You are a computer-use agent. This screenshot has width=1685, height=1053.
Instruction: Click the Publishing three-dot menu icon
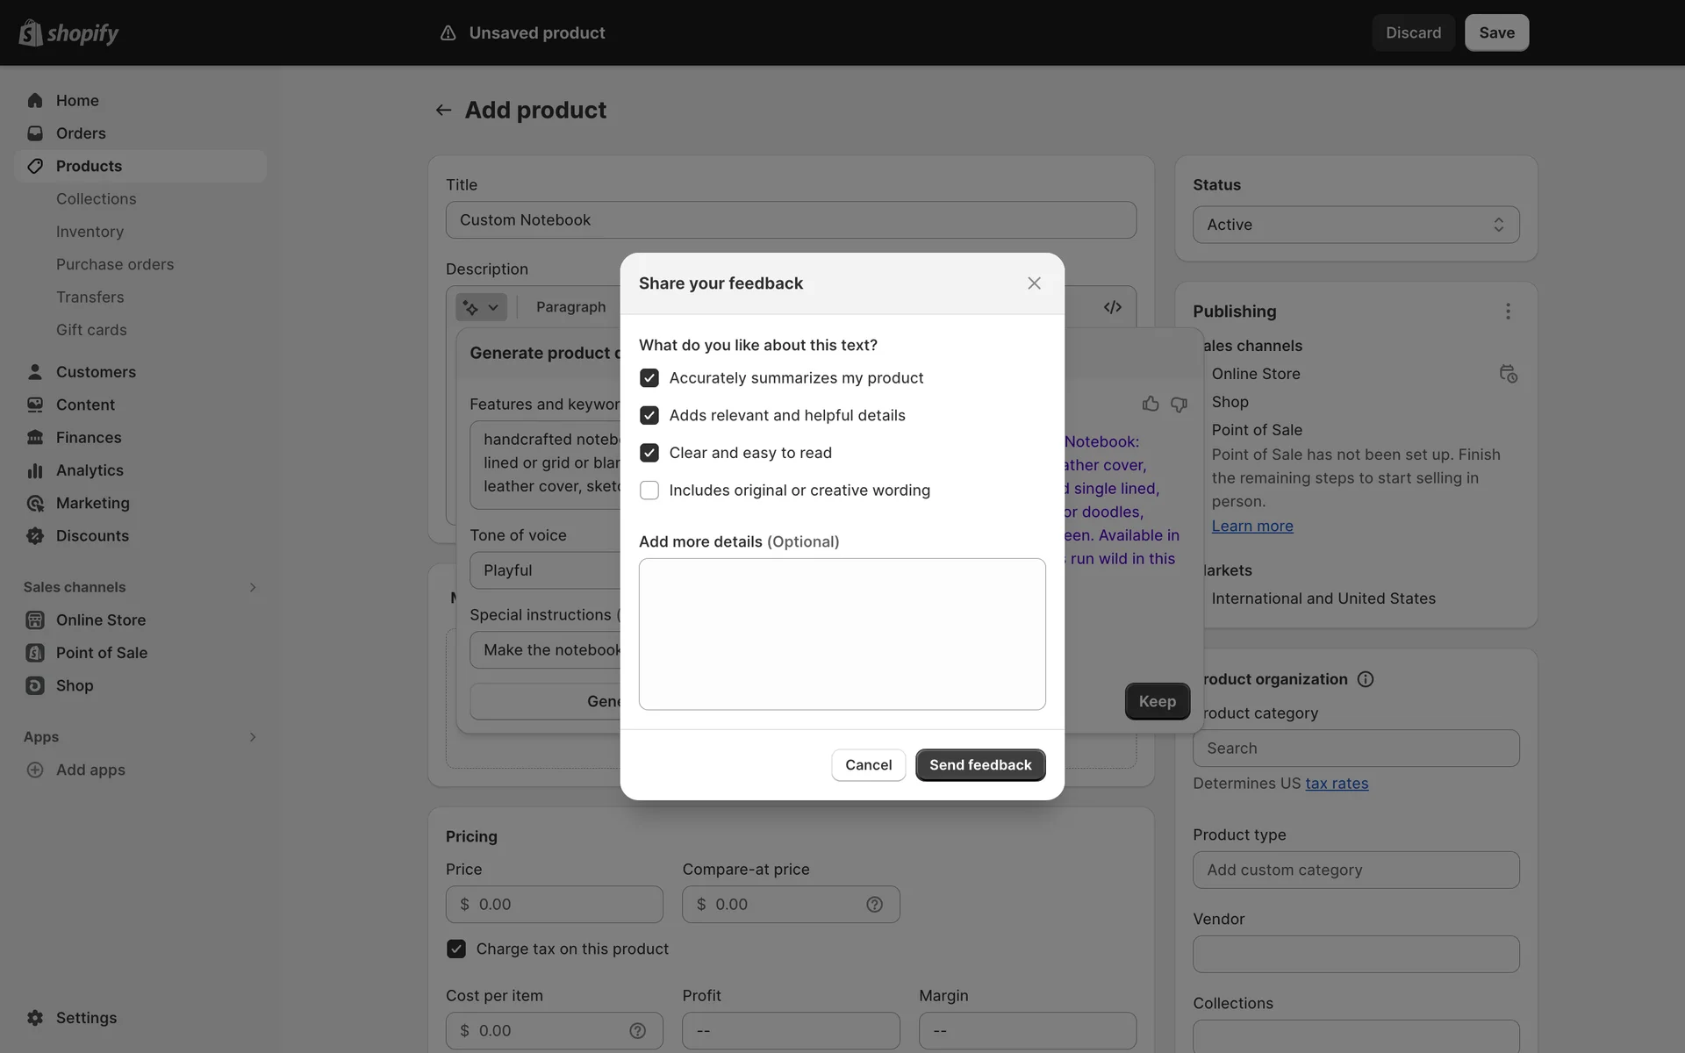click(x=1507, y=312)
